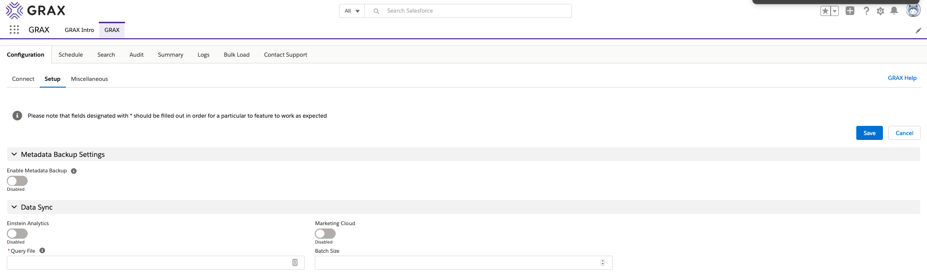
Task: Click the Query File input field
Action: pyautogui.click(x=155, y=262)
